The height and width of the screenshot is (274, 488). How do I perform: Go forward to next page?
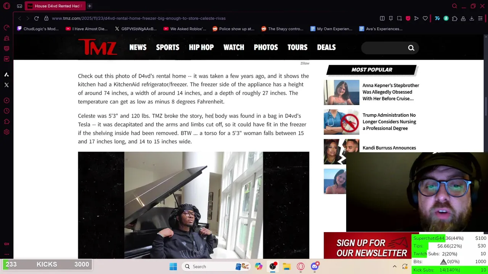(x=27, y=18)
